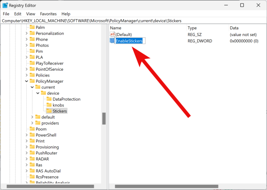Click the PowerShell folder icon
This screenshot has height=190, width=267.
32,135
